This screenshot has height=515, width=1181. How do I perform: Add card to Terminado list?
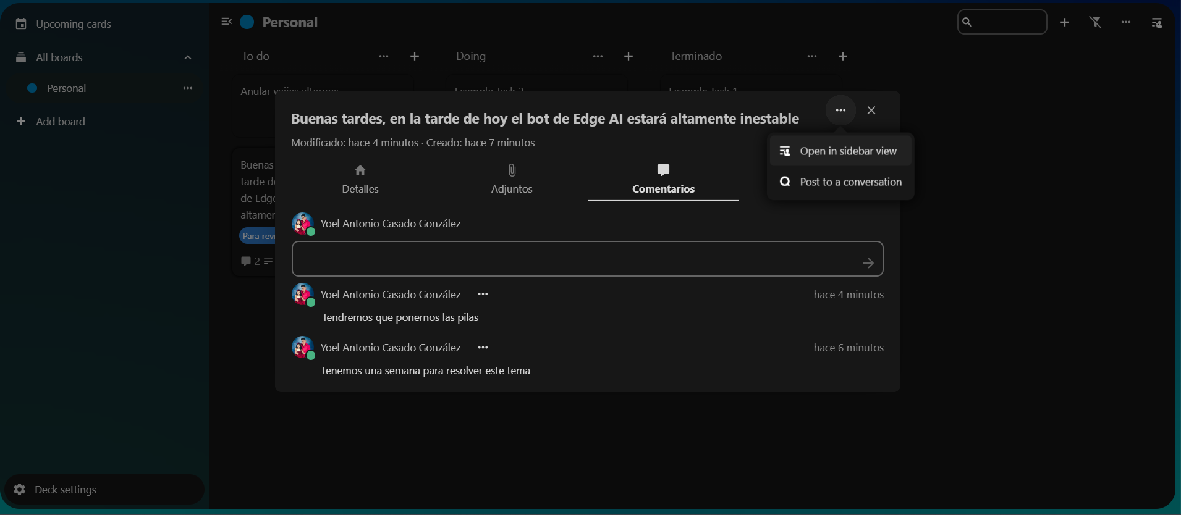coord(843,56)
